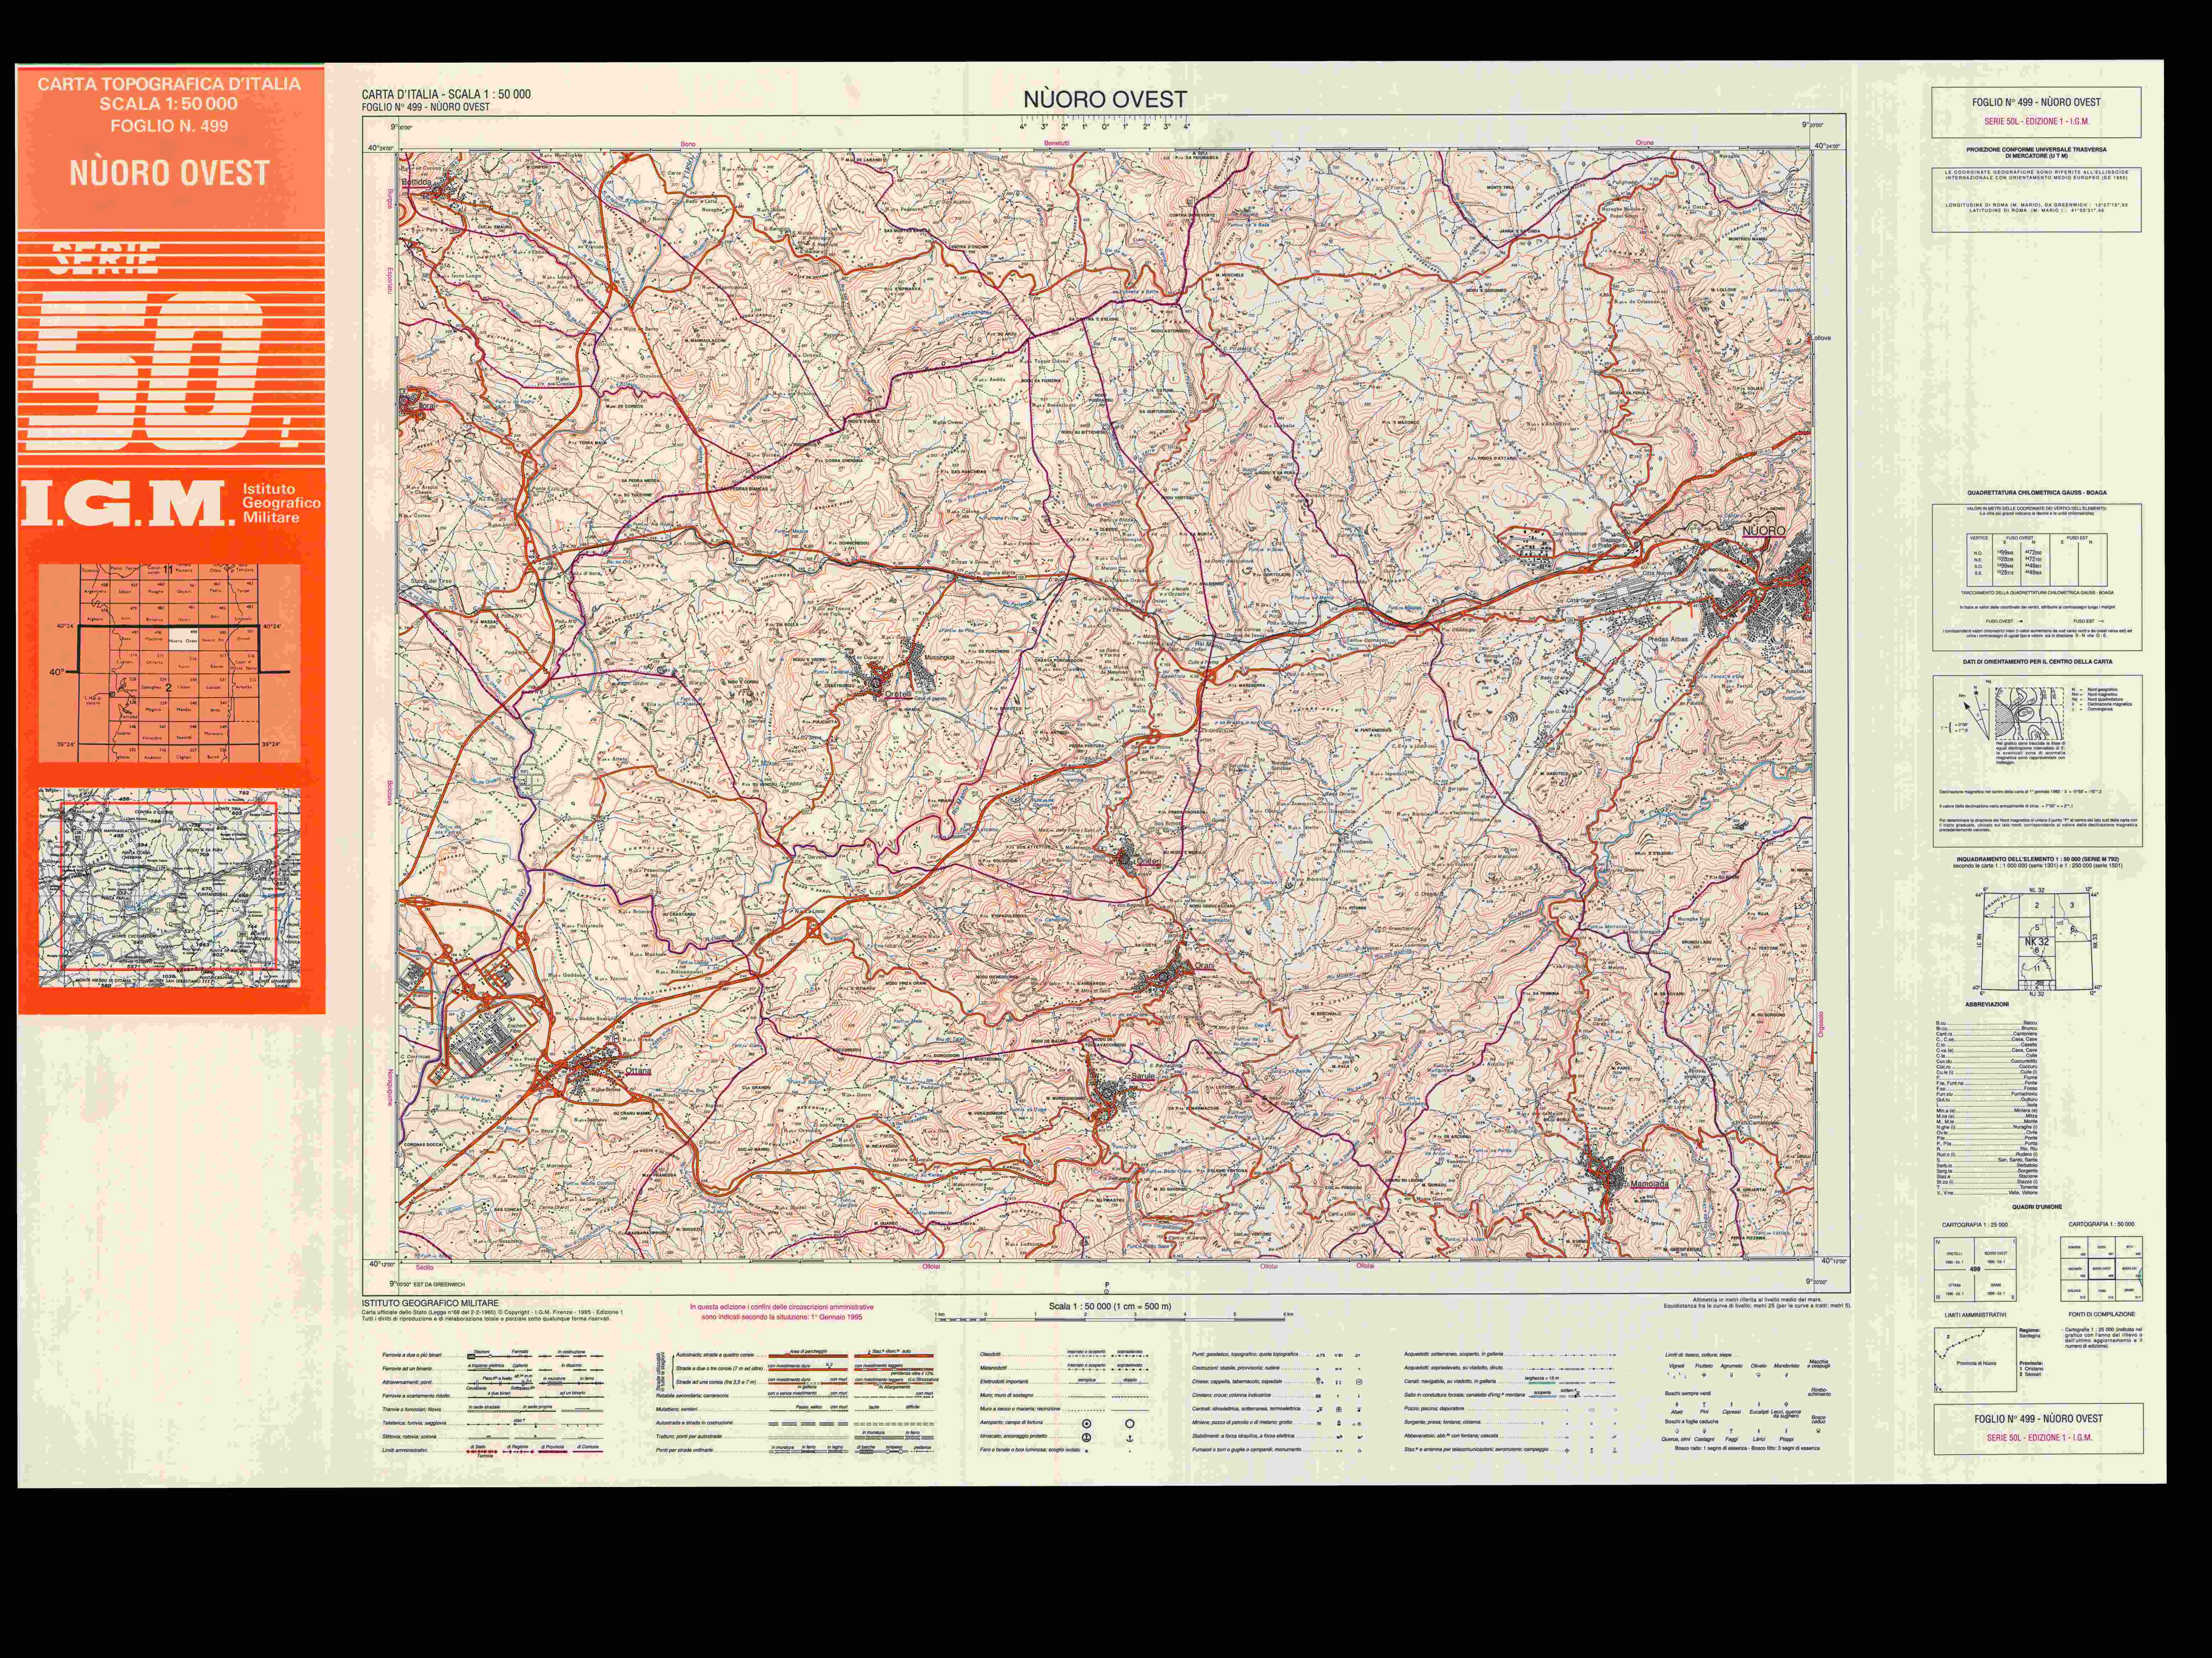
Task: Click 'Ferrovie a due o più binari' legend row
Action: [x=493, y=1355]
